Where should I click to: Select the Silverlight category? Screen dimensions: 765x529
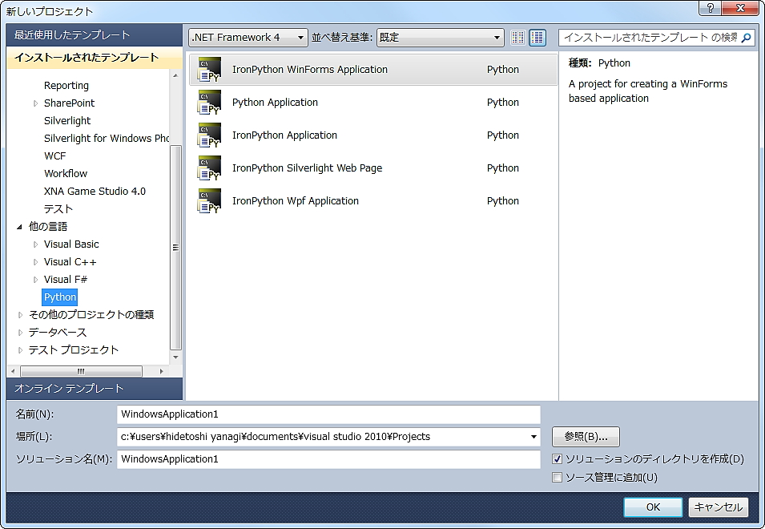[67, 120]
